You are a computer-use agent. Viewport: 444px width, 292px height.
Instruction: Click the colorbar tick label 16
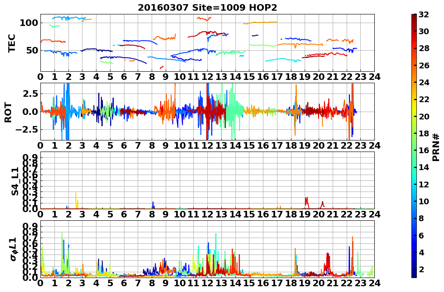pyautogui.click(x=424, y=150)
